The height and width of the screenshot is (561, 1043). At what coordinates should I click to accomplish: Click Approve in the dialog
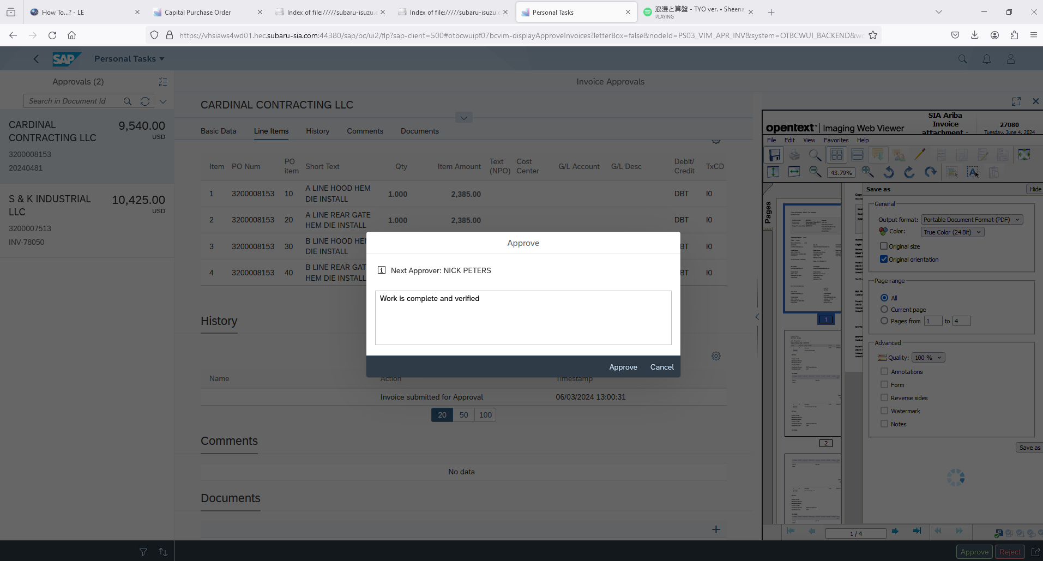(x=623, y=367)
